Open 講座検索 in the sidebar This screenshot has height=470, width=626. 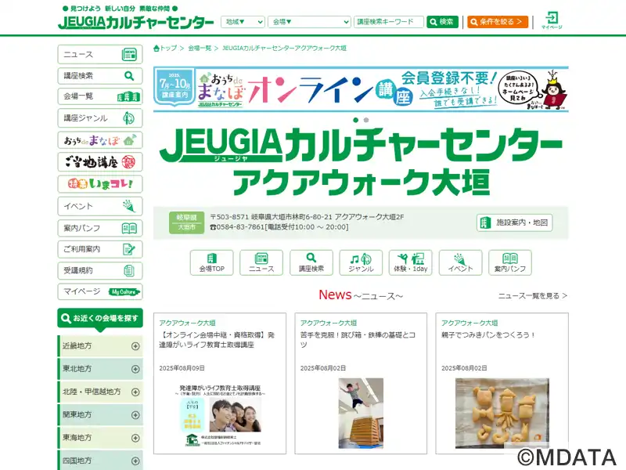100,75
